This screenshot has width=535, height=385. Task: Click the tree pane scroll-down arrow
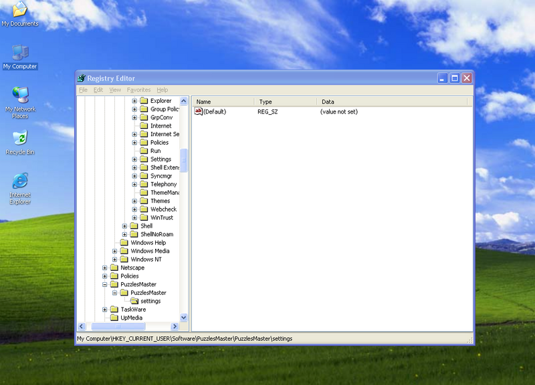point(183,318)
